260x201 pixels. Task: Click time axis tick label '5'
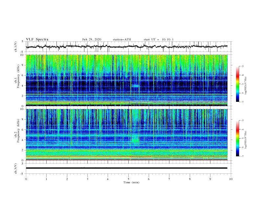(x=128, y=179)
